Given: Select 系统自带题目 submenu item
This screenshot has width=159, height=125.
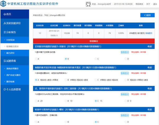Looking at the screenshot, I should (15, 68).
